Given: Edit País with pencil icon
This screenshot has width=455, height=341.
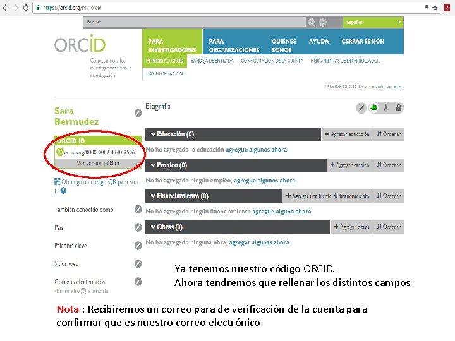Looking at the screenshot, I should [138, 227].
